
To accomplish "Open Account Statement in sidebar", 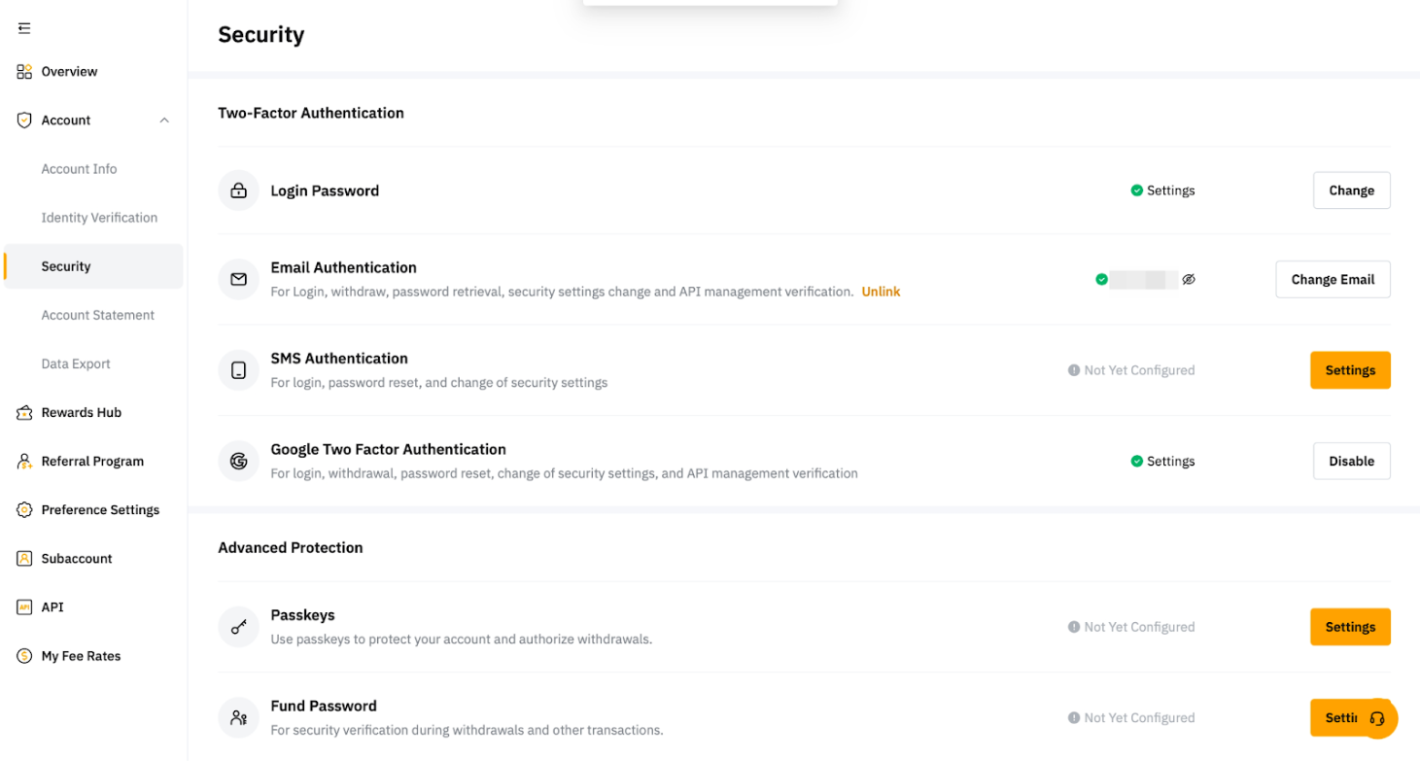I will pos(98,315).
